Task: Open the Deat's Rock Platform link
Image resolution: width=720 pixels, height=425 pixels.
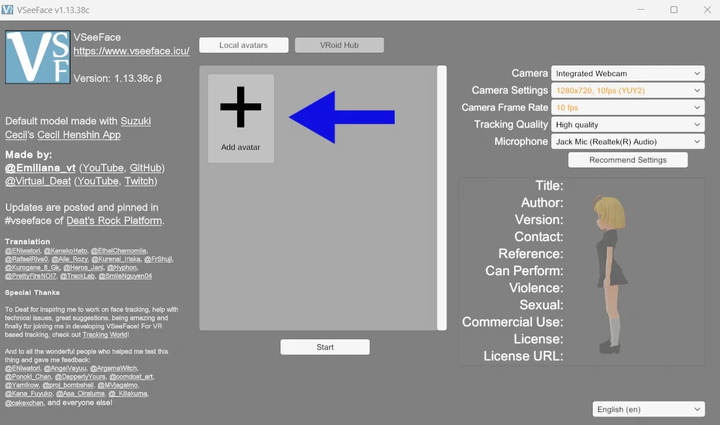Action: [x=114, y=220]
